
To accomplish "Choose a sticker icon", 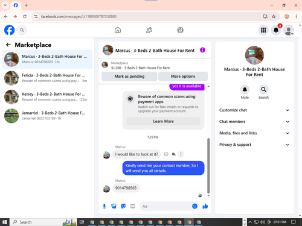I will point(123,206).
